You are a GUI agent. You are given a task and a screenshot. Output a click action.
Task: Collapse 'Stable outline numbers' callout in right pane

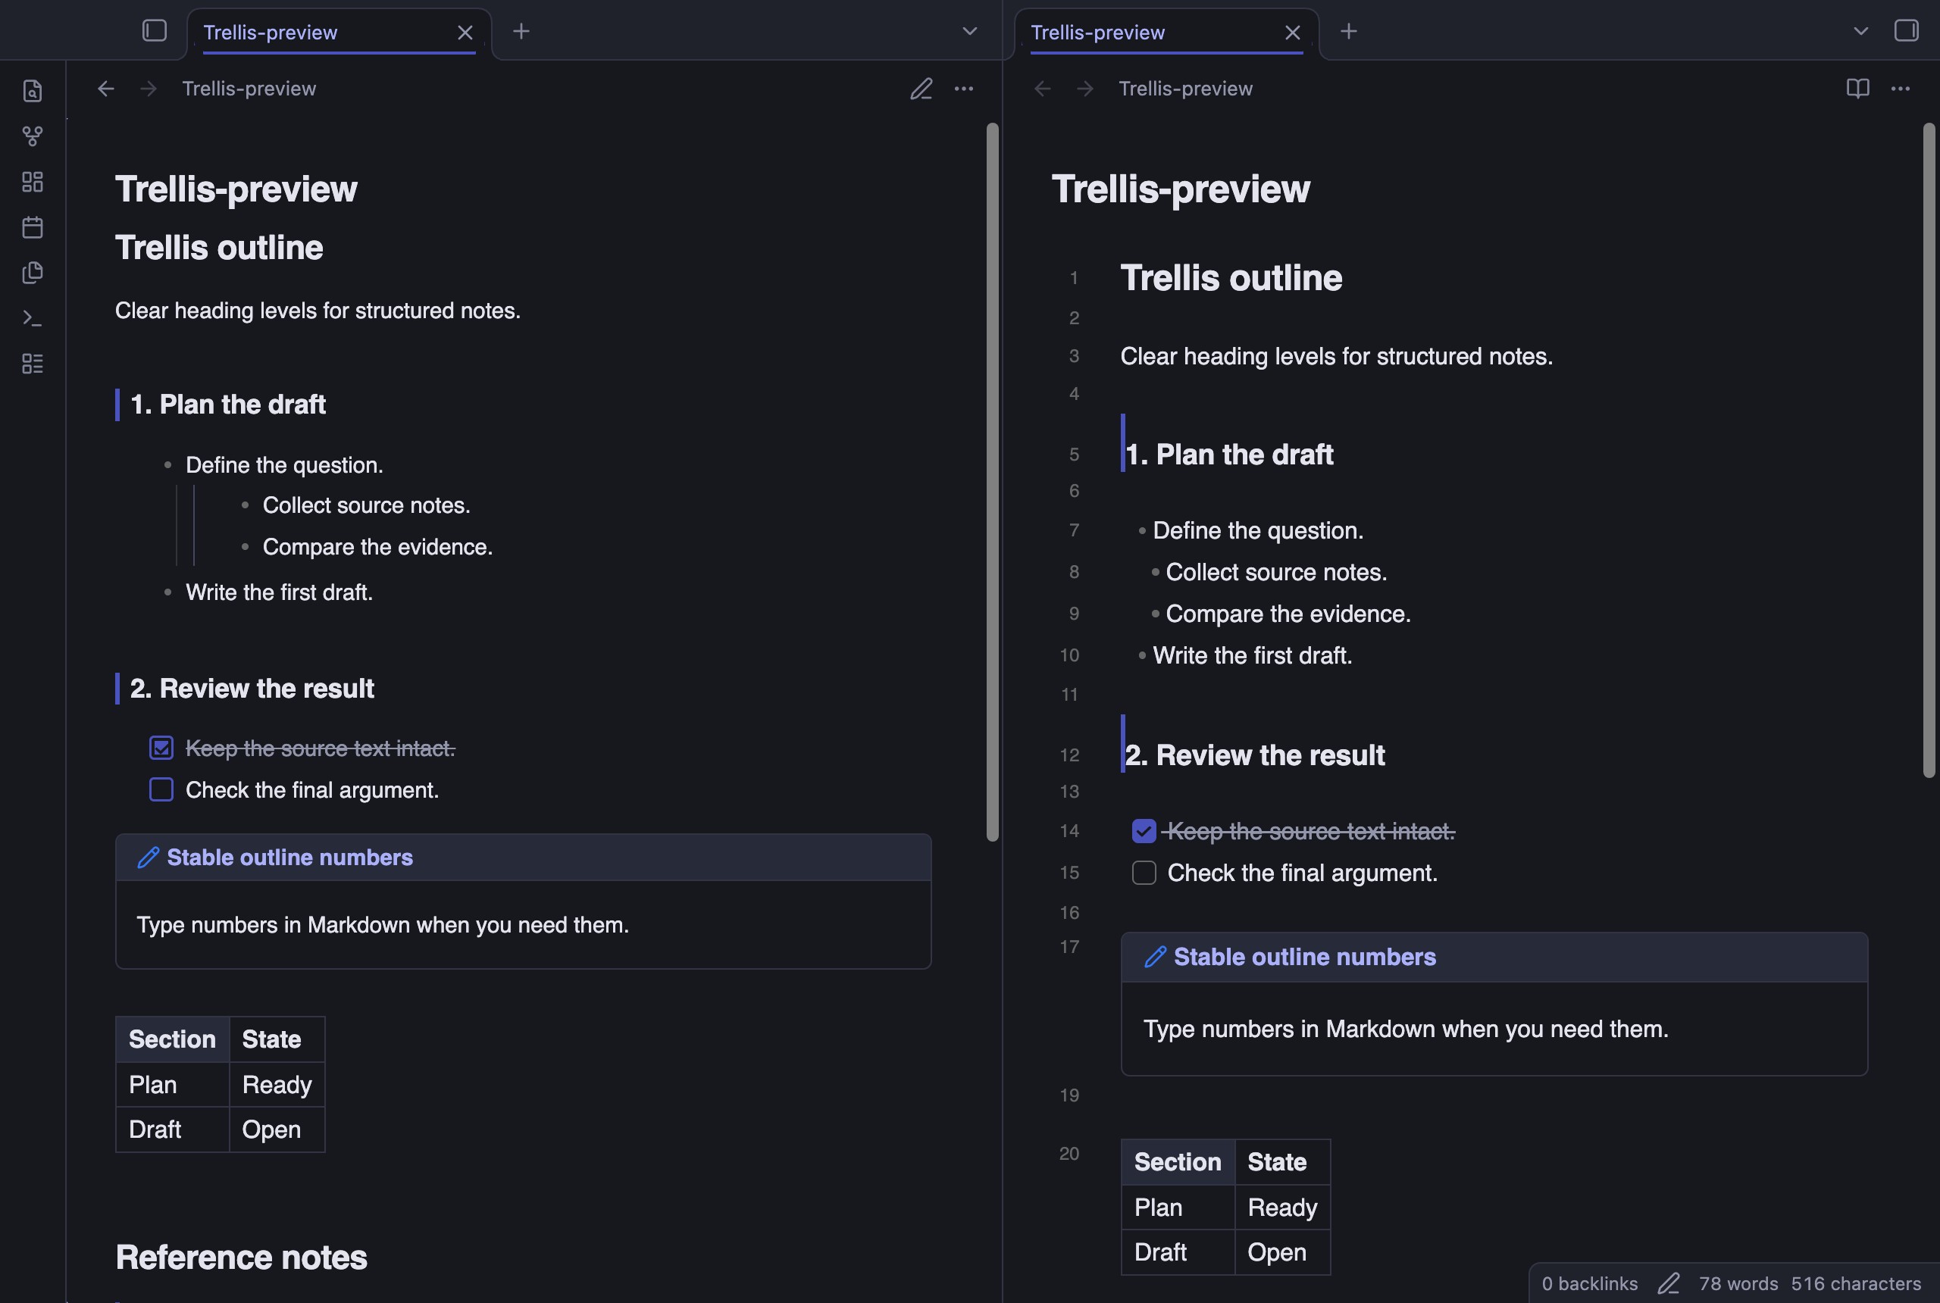click(x=1494, y=958)
